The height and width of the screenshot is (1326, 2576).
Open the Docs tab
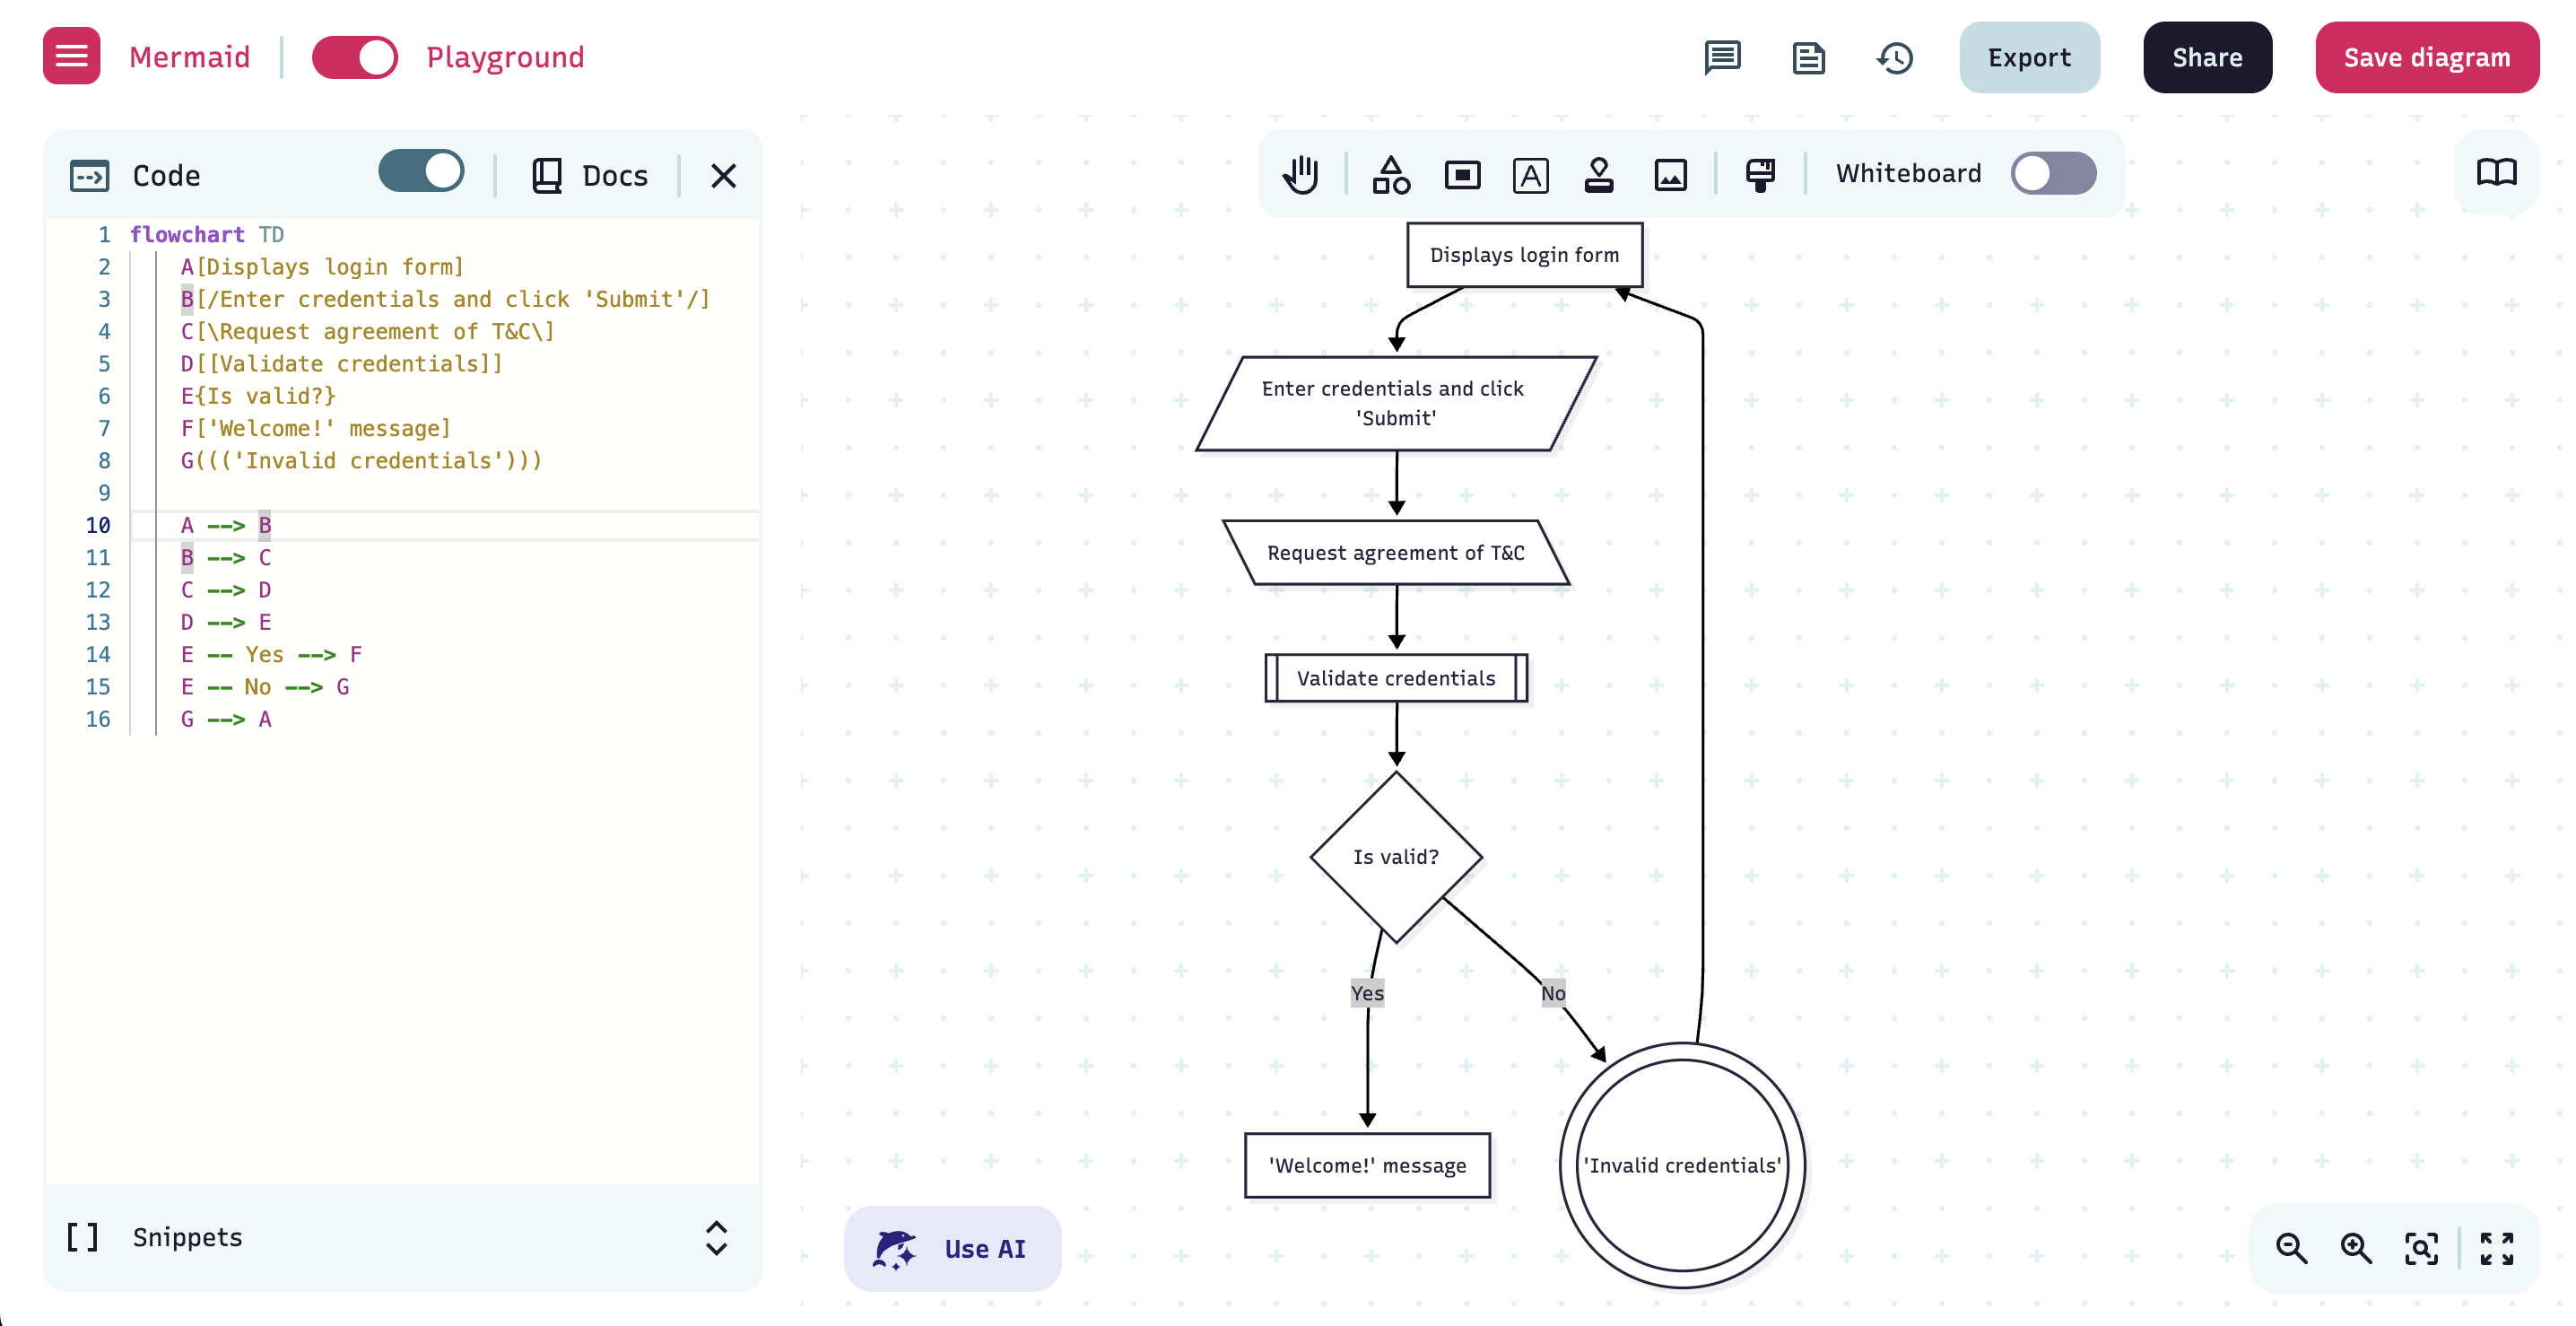(590, 176)
